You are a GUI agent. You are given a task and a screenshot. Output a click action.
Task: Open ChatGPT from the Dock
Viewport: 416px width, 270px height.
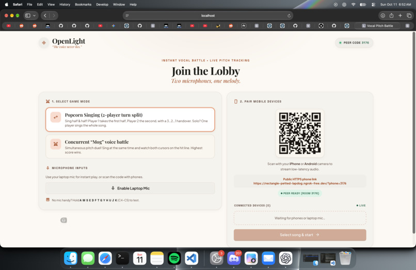[x=285, y=258]
